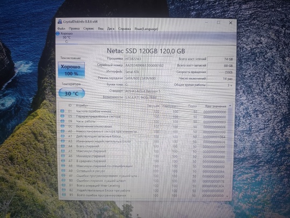Select the Частота ошибок чтения row text
290x218 pixels.
pos(93,111)
